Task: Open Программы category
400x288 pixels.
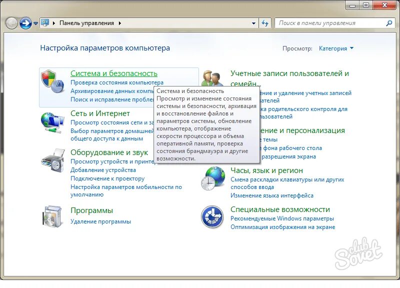Action: (x=91, y=210)
